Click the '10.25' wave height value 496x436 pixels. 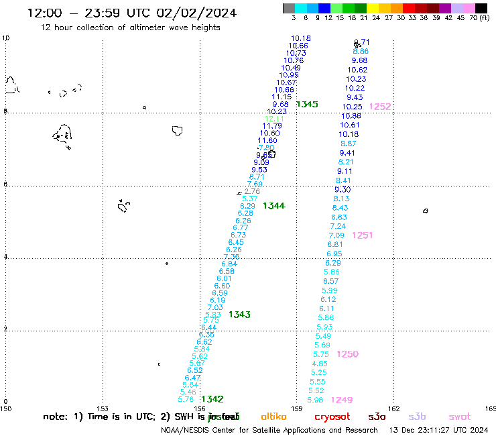click(352, 107)
